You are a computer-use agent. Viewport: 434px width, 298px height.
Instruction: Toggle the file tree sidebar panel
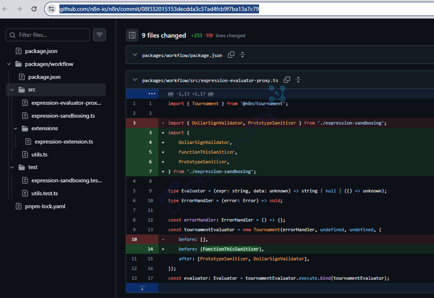click(132, 36)
